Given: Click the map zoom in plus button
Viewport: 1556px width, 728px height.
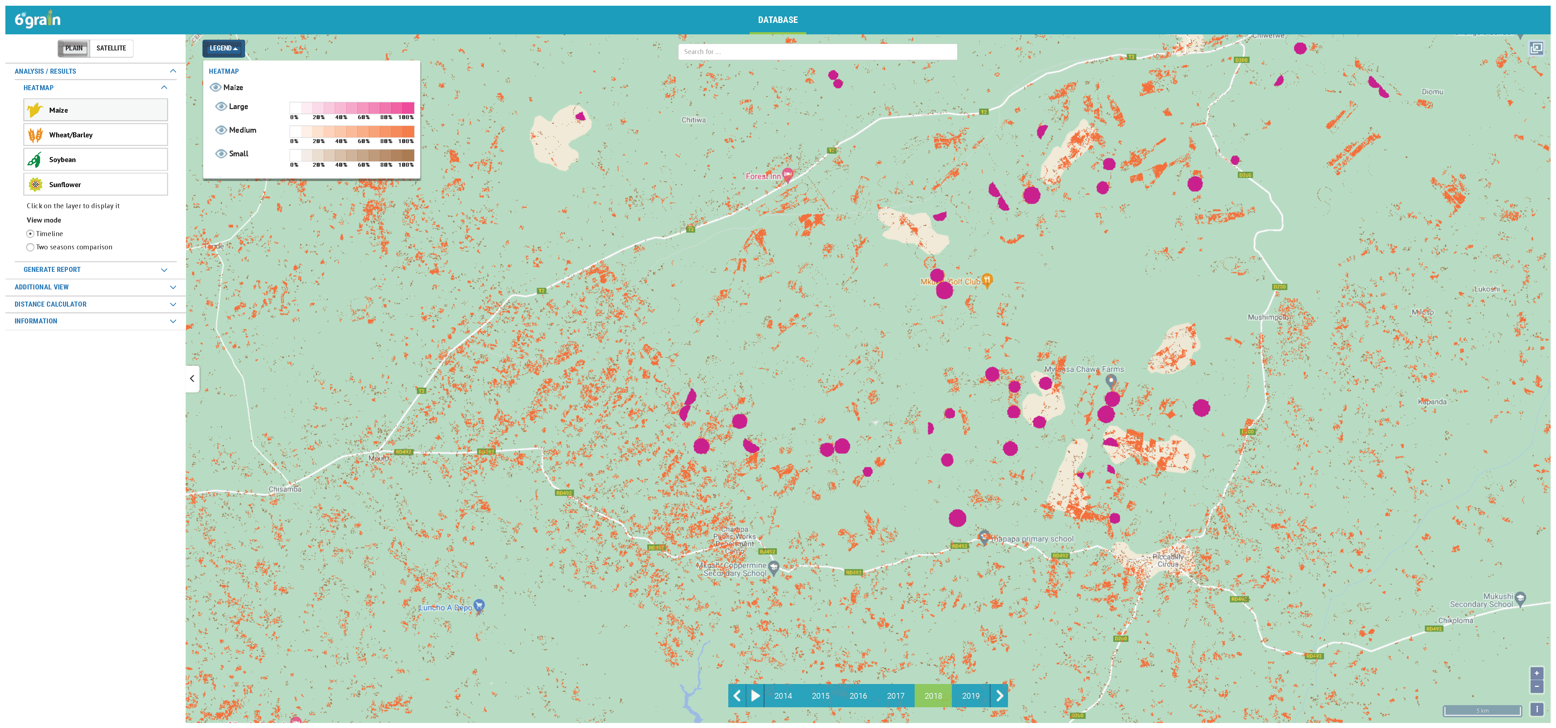Looking at the screenshot, I should click(1536, 673).
